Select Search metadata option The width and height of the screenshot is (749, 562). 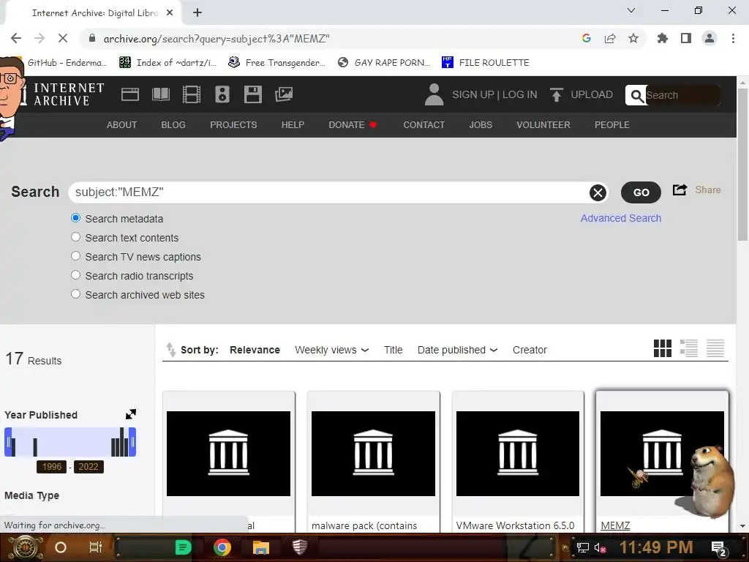pyautogui.click(x=75, y=218)
